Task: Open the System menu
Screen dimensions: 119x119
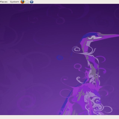Action: pyautogui.click(x=15, y=2)
